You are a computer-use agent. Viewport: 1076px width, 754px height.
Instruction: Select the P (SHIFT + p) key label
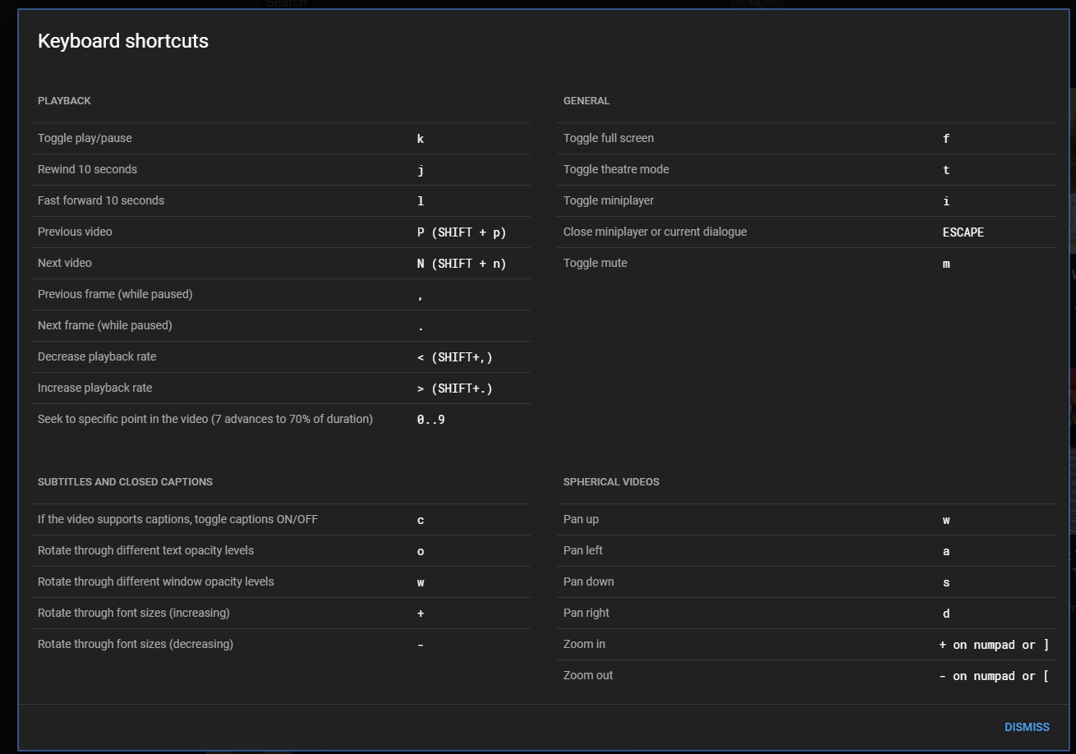click(x=462, y=232)
